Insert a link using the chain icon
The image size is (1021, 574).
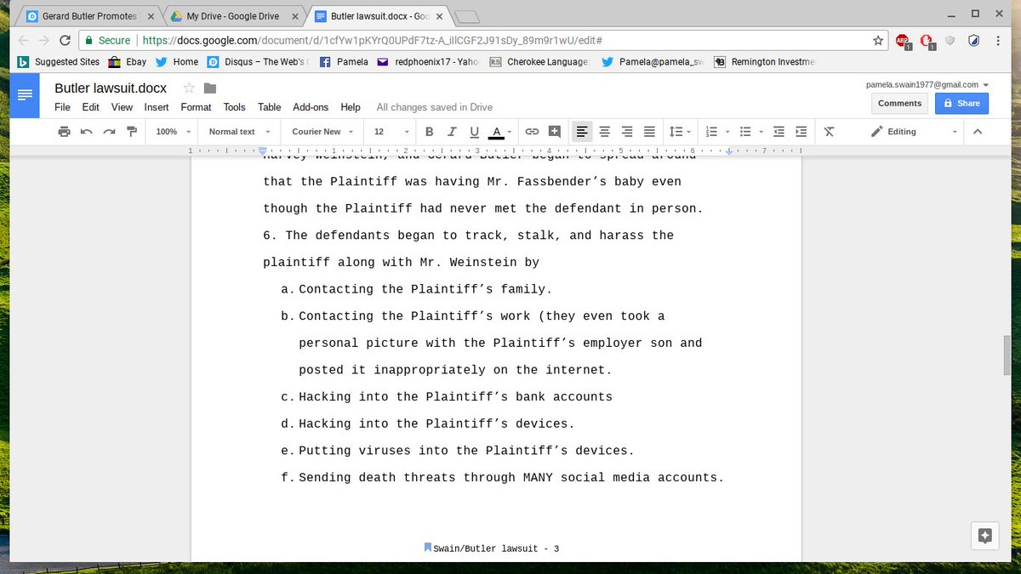point(532,132)
